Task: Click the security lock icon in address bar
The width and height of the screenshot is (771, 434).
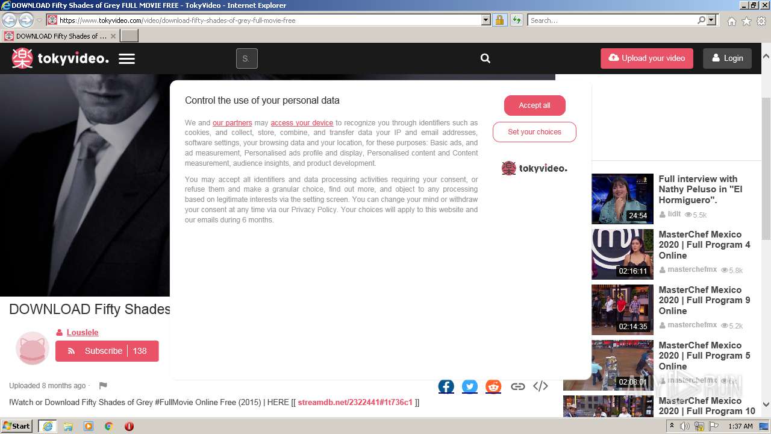Action: [x=499, y=20]
